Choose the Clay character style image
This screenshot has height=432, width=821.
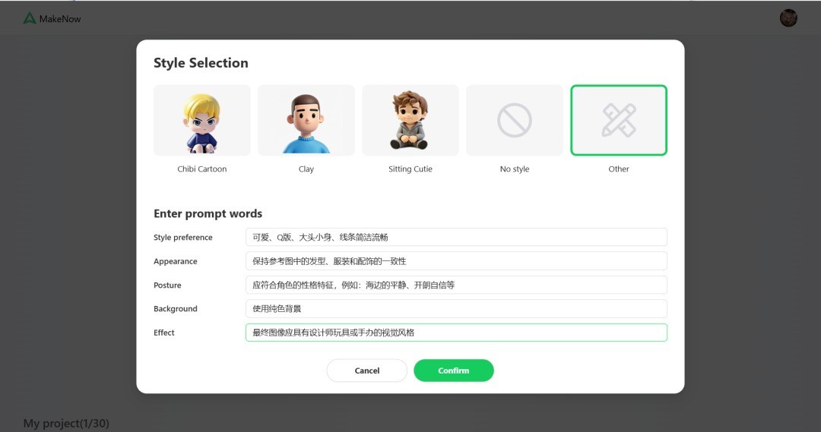pyautogui.click(x=306, y=120)
